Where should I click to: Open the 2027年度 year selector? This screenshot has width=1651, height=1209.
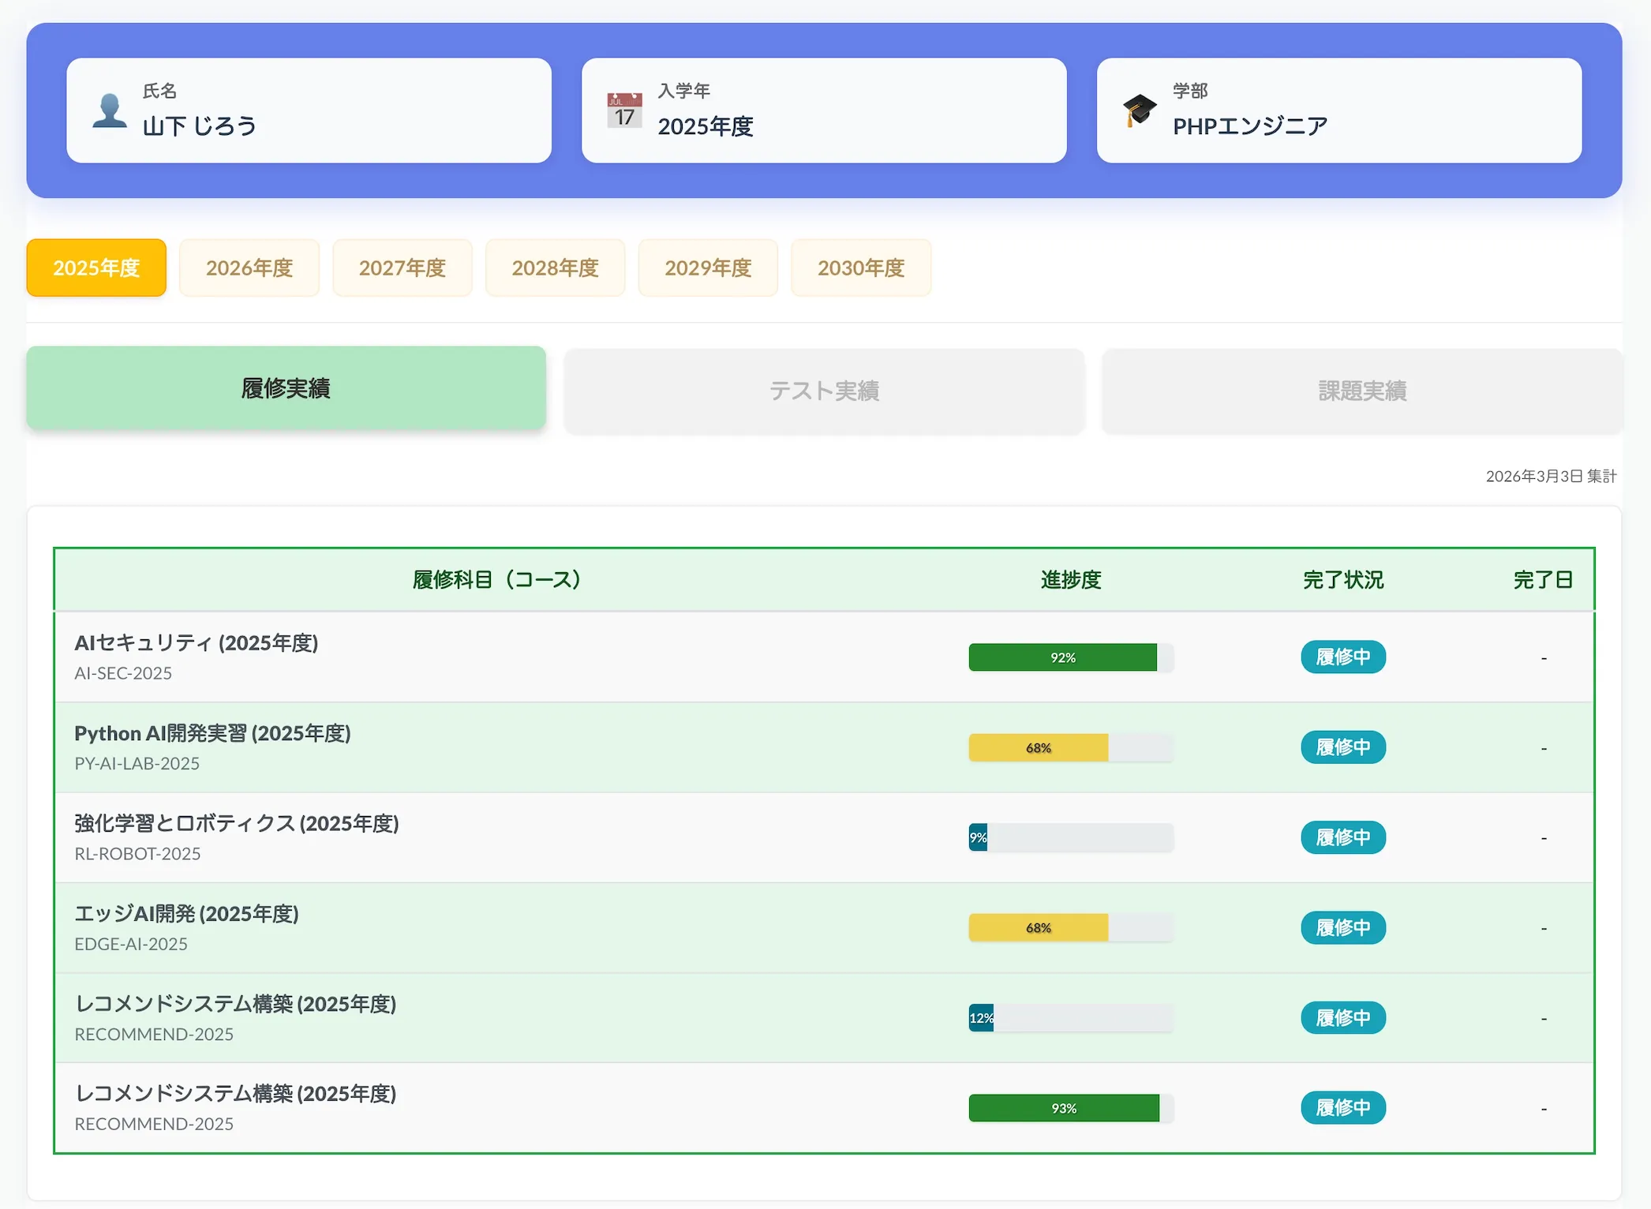point(402,268)
